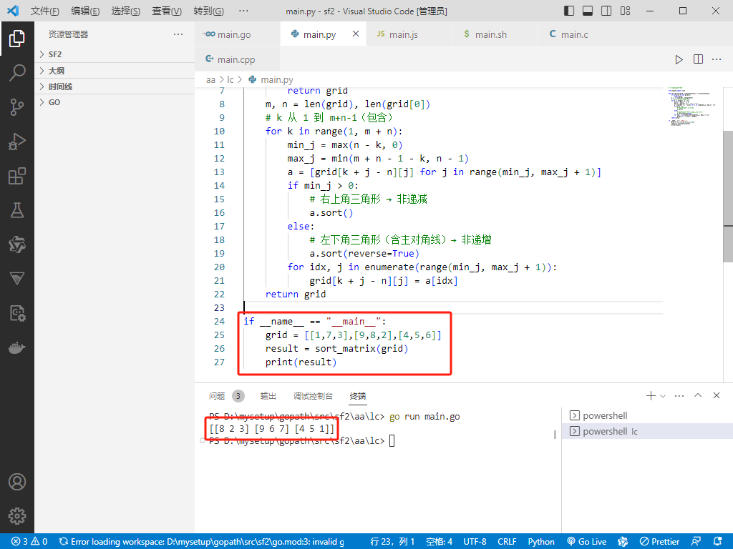The height and width of the screenshot is (549, 733).
Task: Create a new terminal with plus icon
Action: (651, 395)
